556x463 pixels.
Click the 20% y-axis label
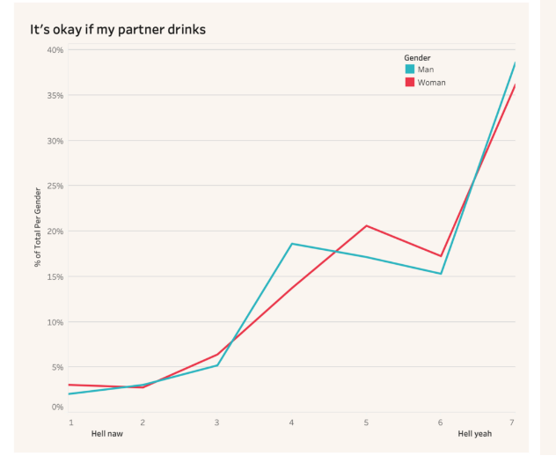point(55,231)
